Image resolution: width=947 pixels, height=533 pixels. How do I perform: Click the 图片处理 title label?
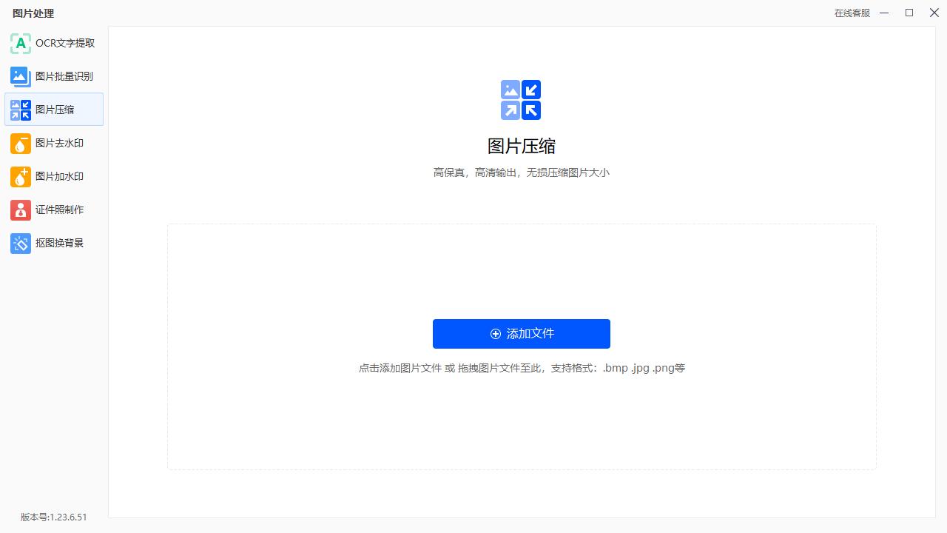tap(33, 13)
